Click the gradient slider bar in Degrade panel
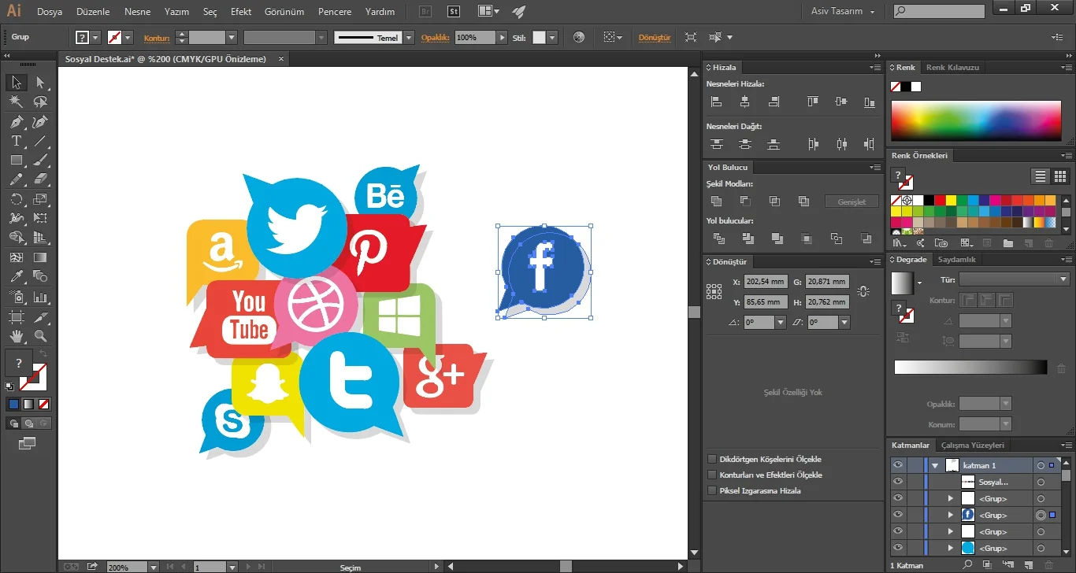This screenshot has width=1076, height=573. (x=970, y=367)
